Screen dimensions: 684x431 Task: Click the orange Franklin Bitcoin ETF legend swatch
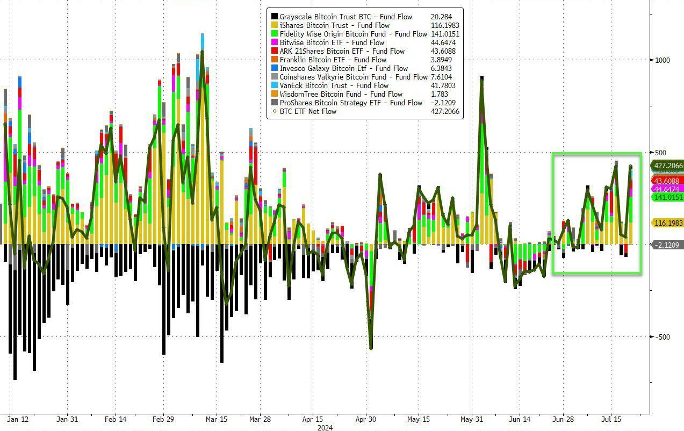pyautogui.click(x=275, y=60)
